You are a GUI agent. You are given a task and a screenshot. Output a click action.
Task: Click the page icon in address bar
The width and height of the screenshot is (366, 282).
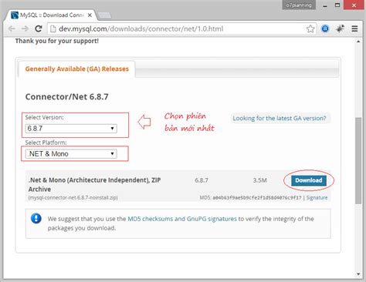point(53,29)
